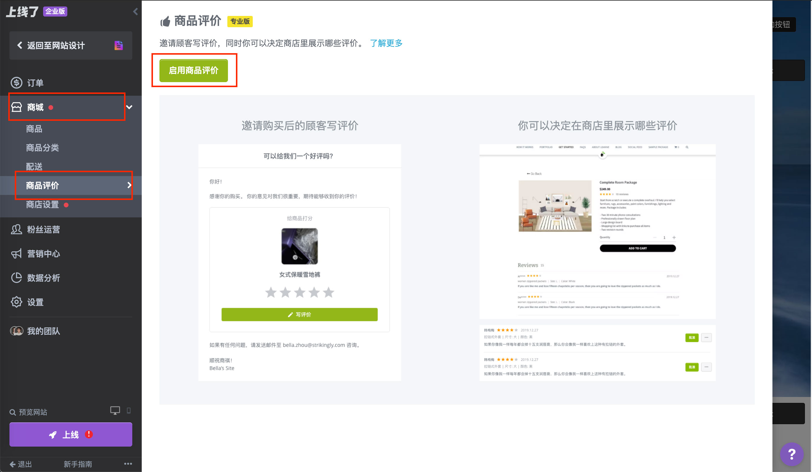
Task: Publish the site with 上线 button
Action: tap(71, 434)
